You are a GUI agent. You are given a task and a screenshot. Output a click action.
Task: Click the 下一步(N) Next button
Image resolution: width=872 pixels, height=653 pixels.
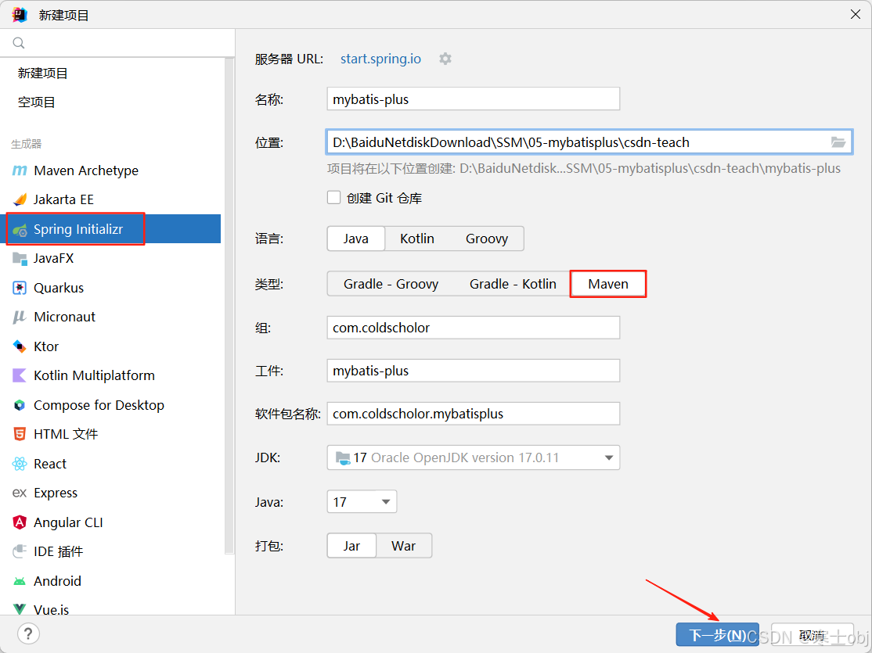[717, 635]
